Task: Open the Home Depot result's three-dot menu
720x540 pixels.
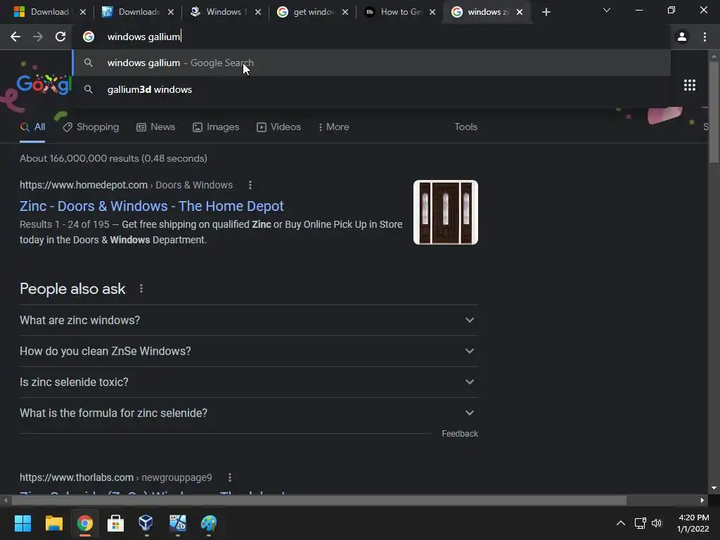Action: point(250,185)
